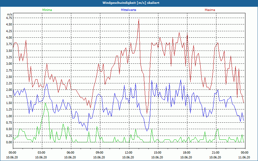The width and height of the screenshot is (258, 161).
Task: Click the y-axis value '3,25'
Action: coord(10,57)
